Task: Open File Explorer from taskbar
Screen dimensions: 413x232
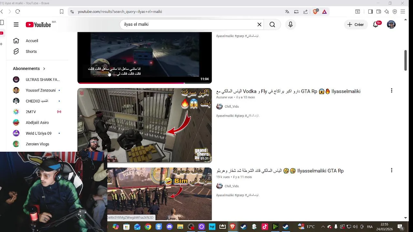Action: pos(180,227)
